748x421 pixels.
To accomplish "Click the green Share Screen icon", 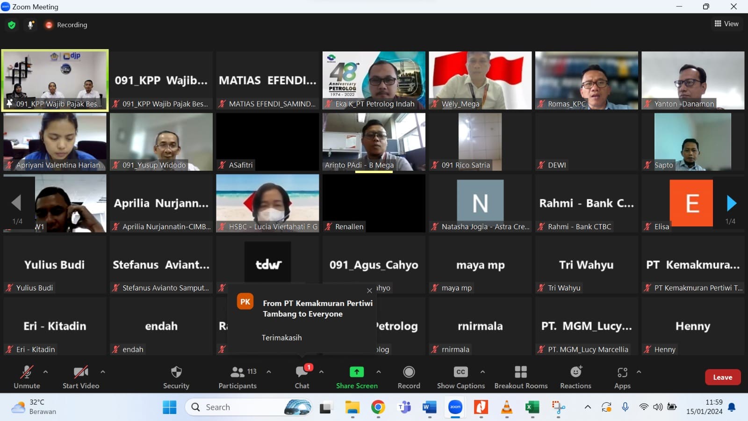I will pos(357,372).
